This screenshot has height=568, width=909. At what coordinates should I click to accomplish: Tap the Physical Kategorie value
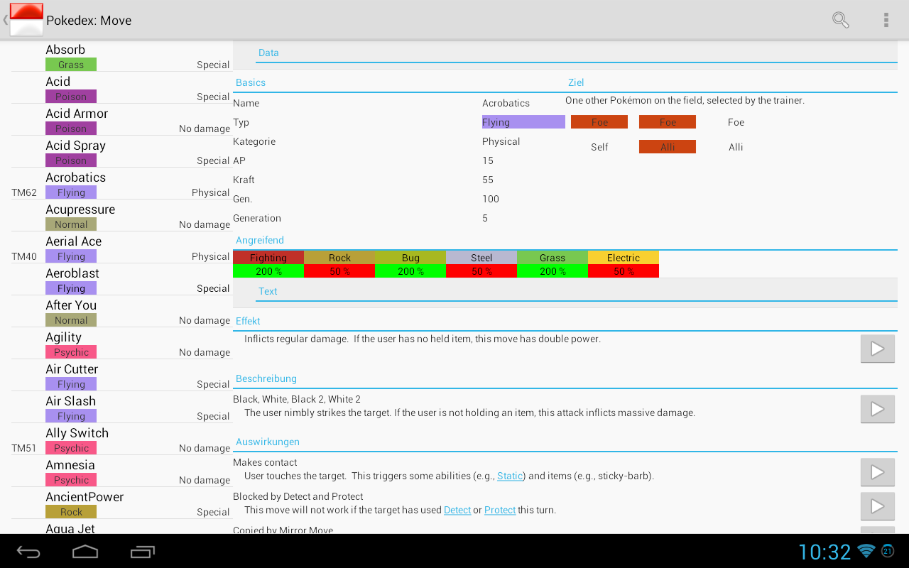tap(501, 141)
